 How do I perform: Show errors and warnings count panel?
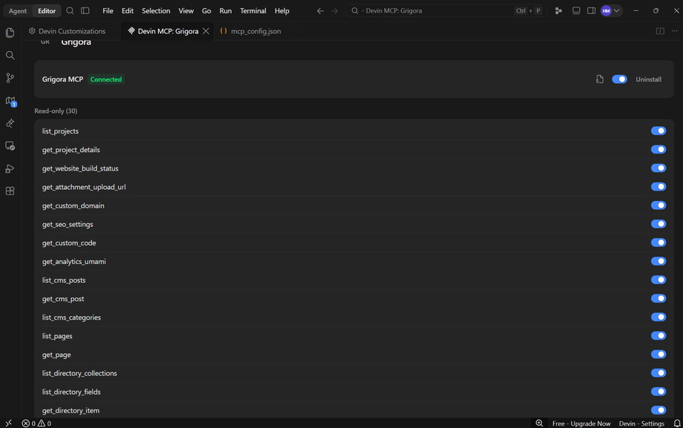click(36, 424)
